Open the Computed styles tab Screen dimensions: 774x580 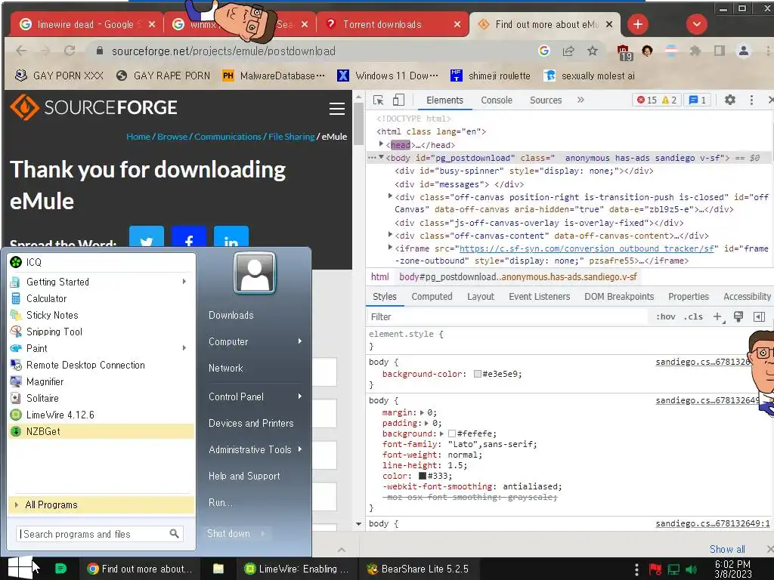pos(432,296)
